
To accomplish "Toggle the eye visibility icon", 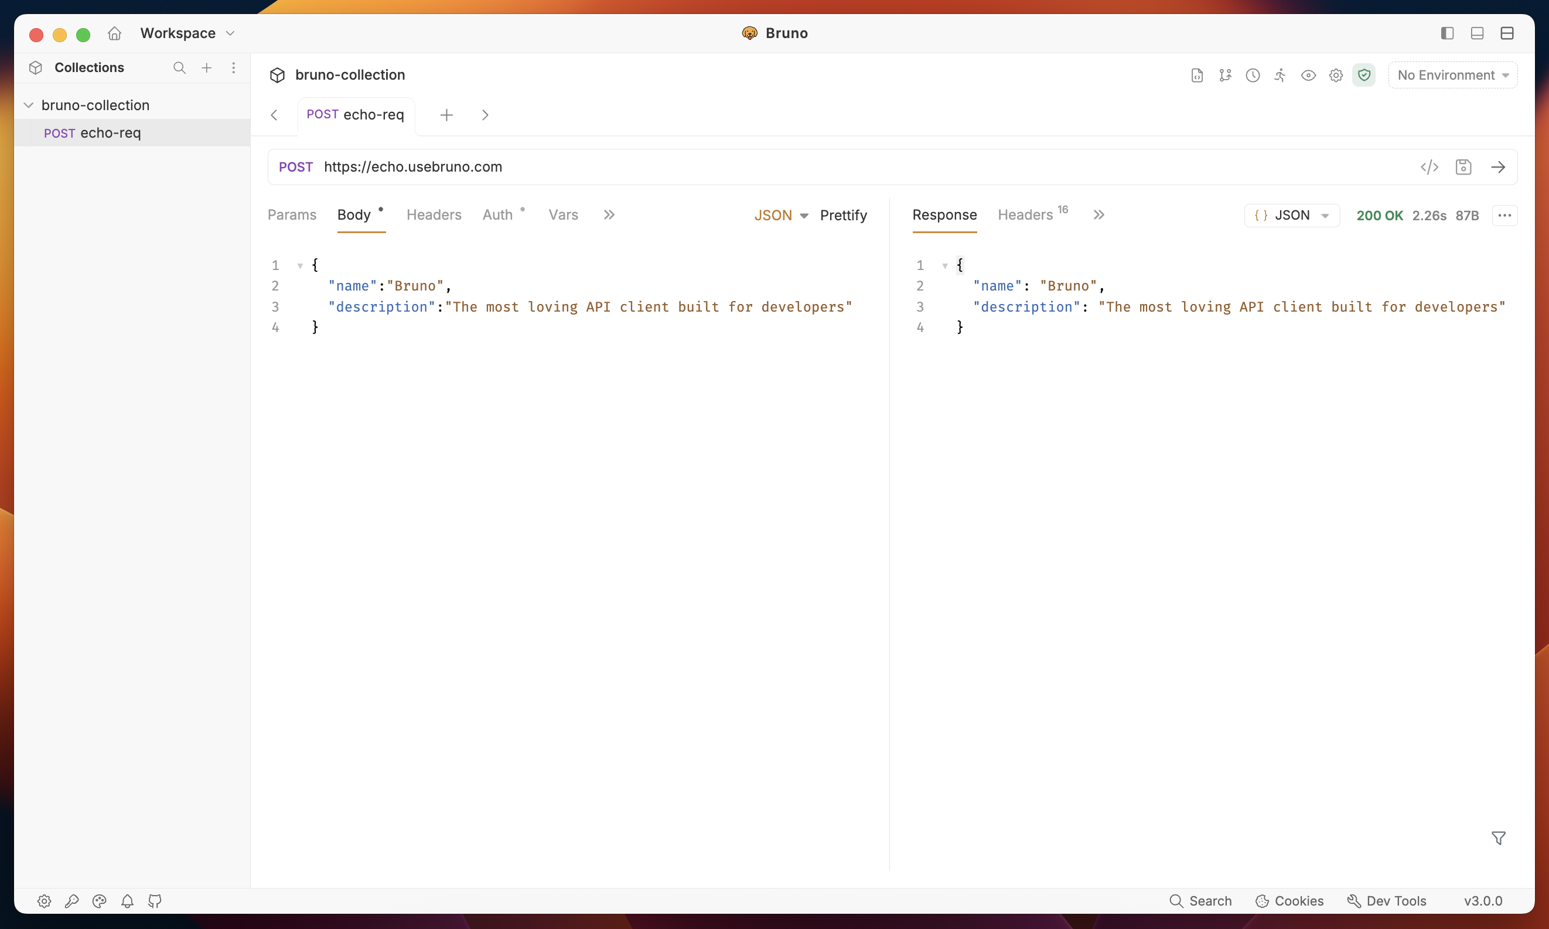I will pos(1308,75).
